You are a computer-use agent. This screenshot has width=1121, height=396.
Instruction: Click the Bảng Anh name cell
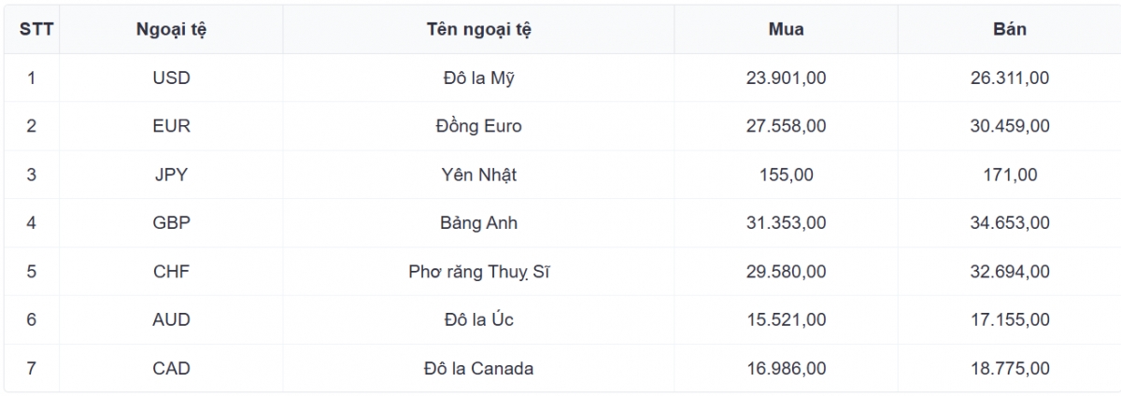pyautogui.click(x=478, y=223)
